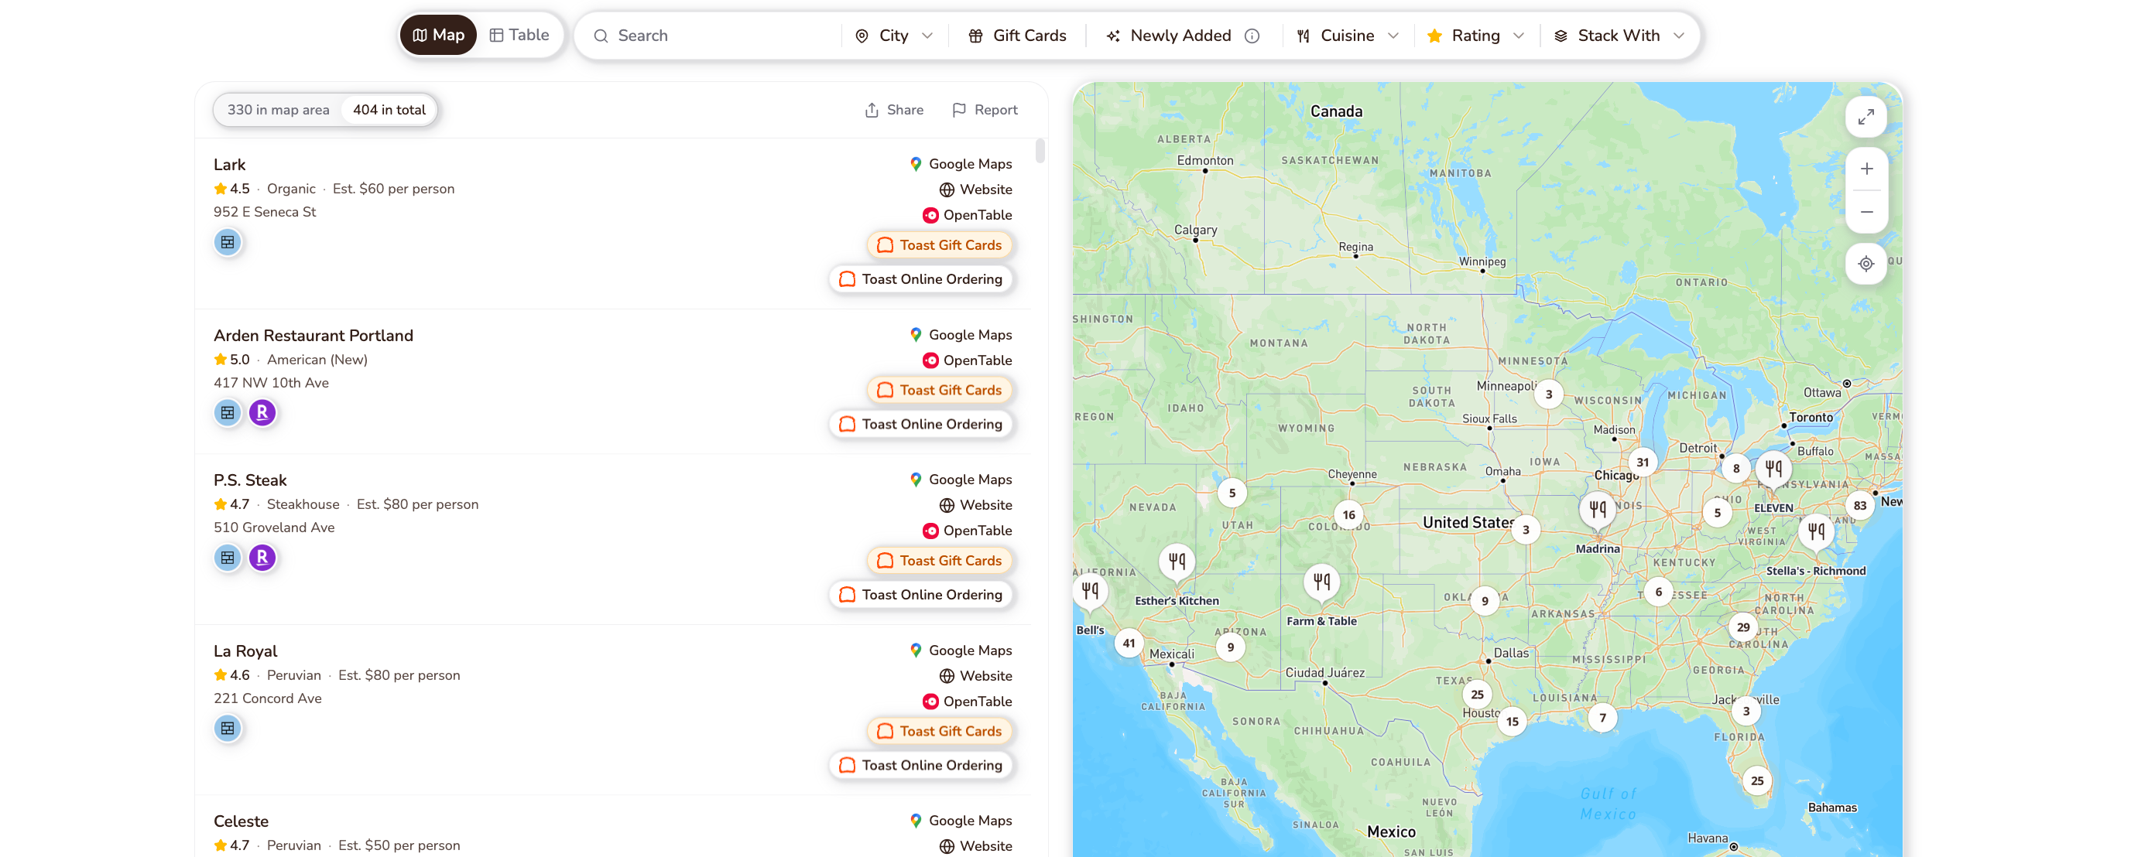This screenshot has width=2155, height=857.
Task: Click the Esther's Kitchen map pin
Action: (1177, 562)
